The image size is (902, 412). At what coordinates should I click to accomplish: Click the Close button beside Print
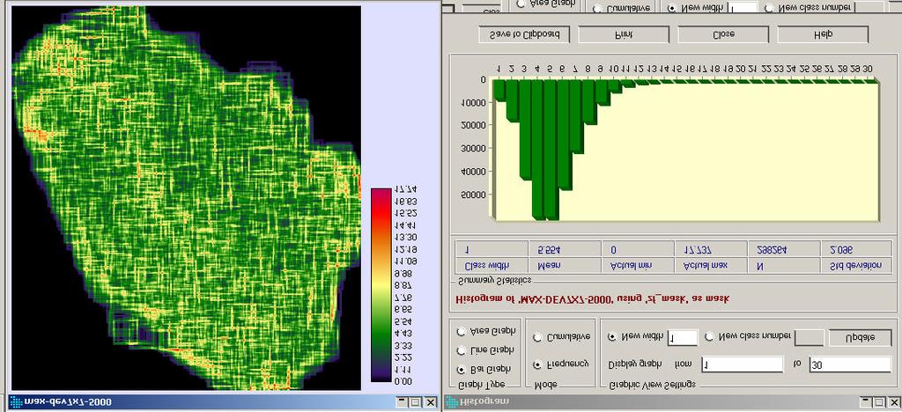click(723, 34)
